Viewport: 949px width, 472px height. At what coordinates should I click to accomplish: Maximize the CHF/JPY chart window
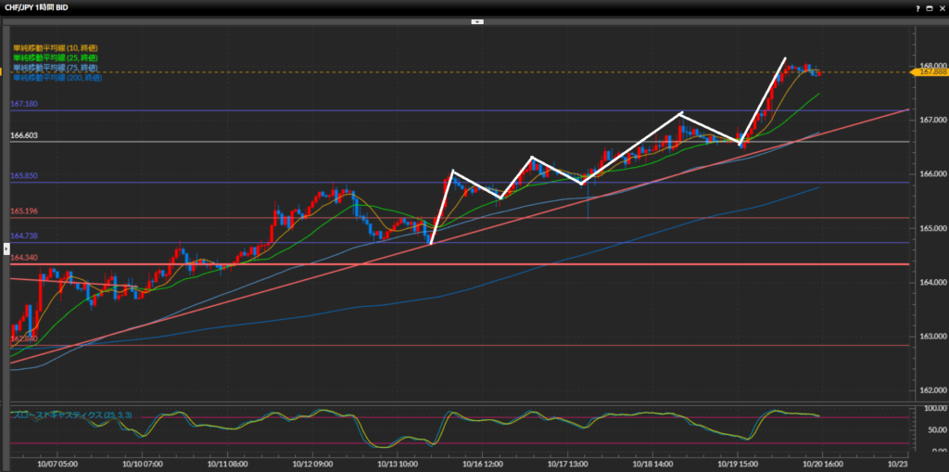coord(928,7)
